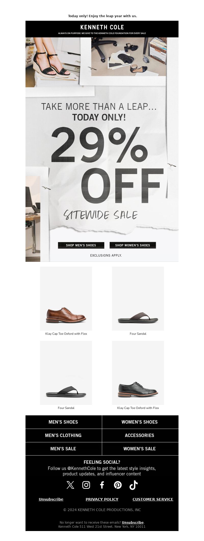The width and height of the screenshot is (204, 541).
Task: Open the TikTok social icon
Action: point(134,485)
